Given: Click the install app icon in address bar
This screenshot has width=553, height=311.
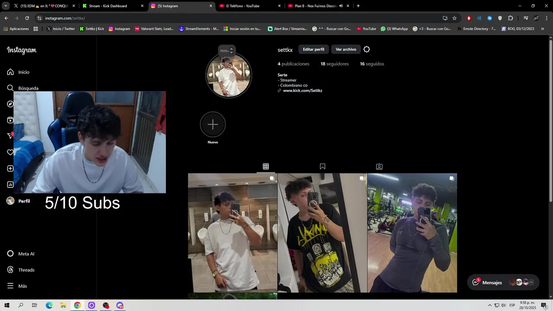Looking at the screenshot, I should [445, 18].
